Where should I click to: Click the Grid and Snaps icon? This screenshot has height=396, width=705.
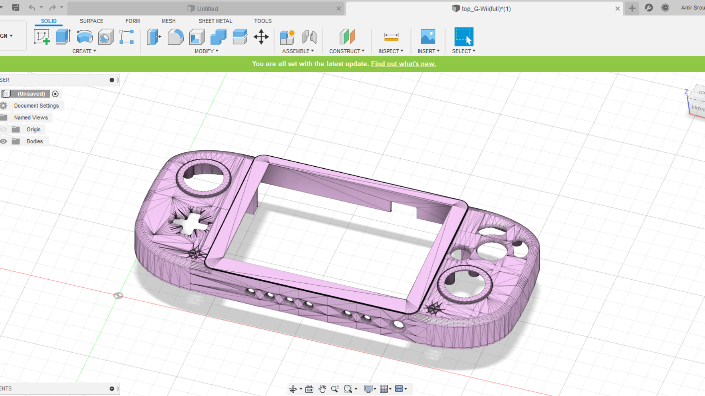tap(384, 389)
